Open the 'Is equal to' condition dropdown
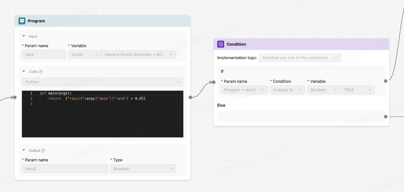The image size is (404, 192). tap(287, 90)
